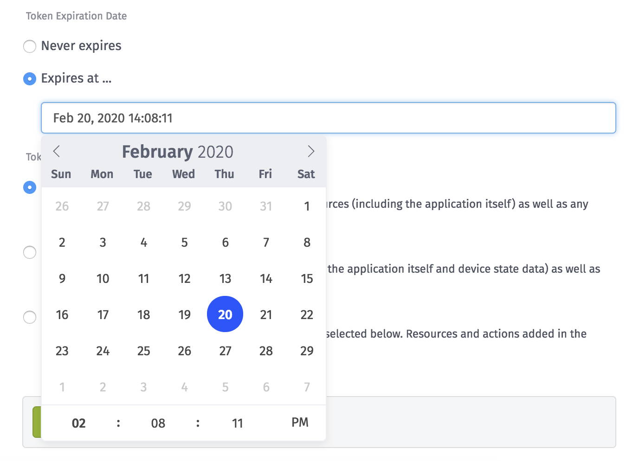Pick February 26 in calendar
Screen dimensions: 633x461
[x=184, y=351]
